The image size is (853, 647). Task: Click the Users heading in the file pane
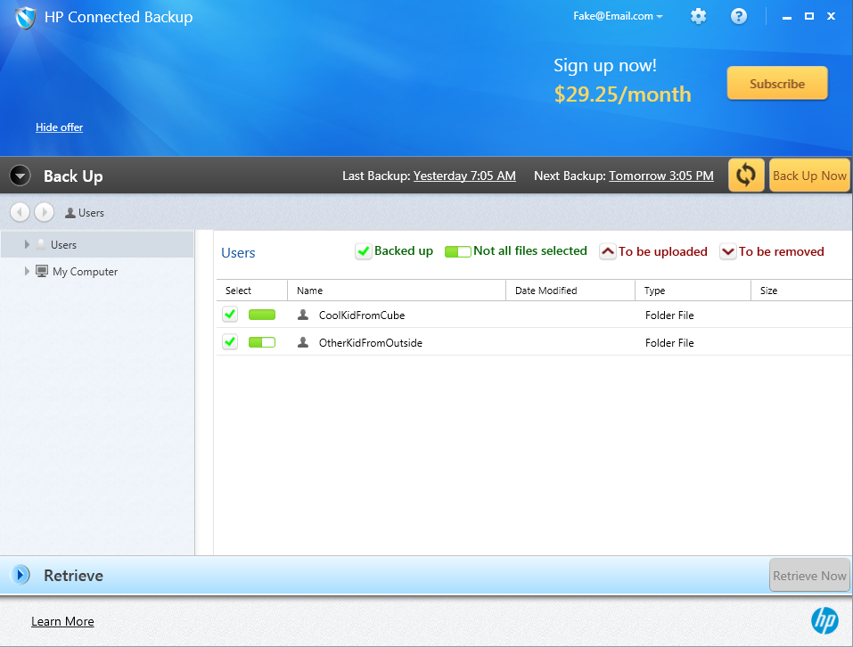238,253
